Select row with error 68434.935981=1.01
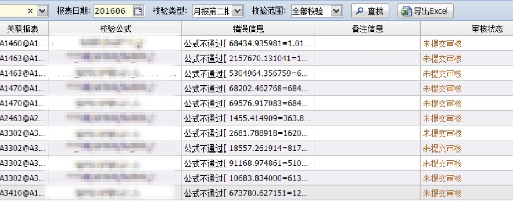This screenshot has width=513, height=203. click(247, 44)
